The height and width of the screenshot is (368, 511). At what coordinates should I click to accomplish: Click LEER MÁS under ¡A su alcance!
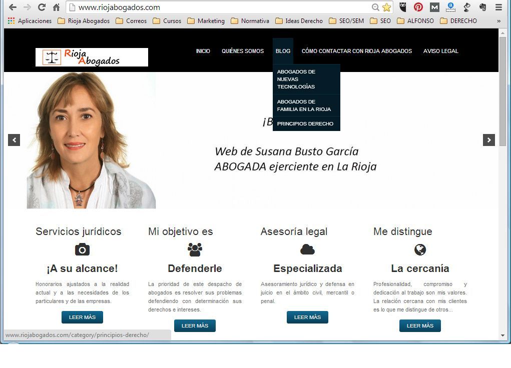(82, 317)
